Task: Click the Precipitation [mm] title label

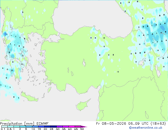Action: coord(17,124)
